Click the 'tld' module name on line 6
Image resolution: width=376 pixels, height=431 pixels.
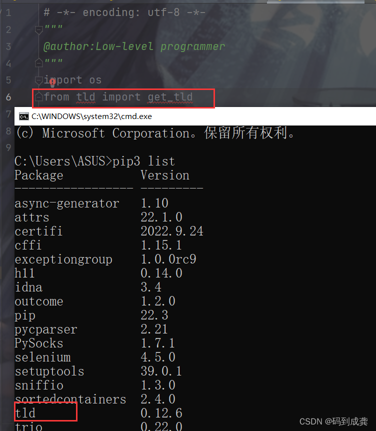tap(86, 97)
